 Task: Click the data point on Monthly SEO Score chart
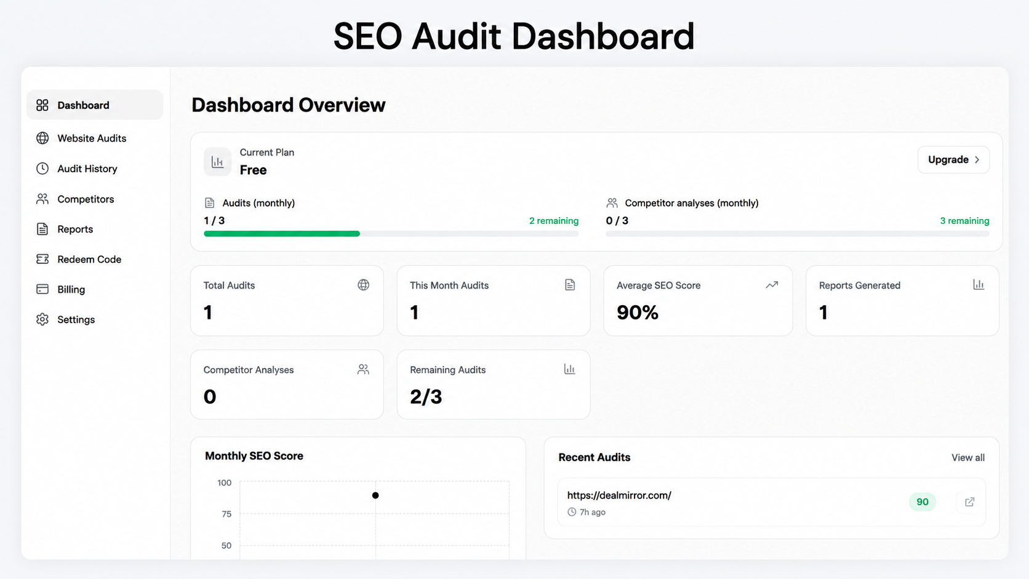tap(375, 495)
